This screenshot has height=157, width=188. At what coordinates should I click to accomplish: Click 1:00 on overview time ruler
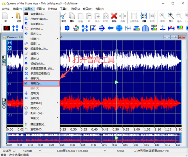pyautogui.click(x=136, y=145)
